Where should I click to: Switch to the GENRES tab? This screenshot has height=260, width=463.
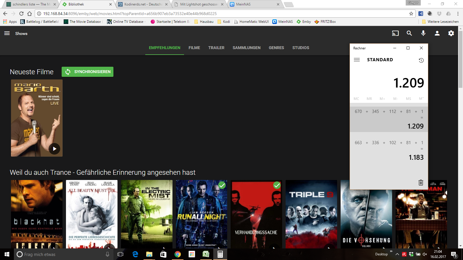[276, 48]
